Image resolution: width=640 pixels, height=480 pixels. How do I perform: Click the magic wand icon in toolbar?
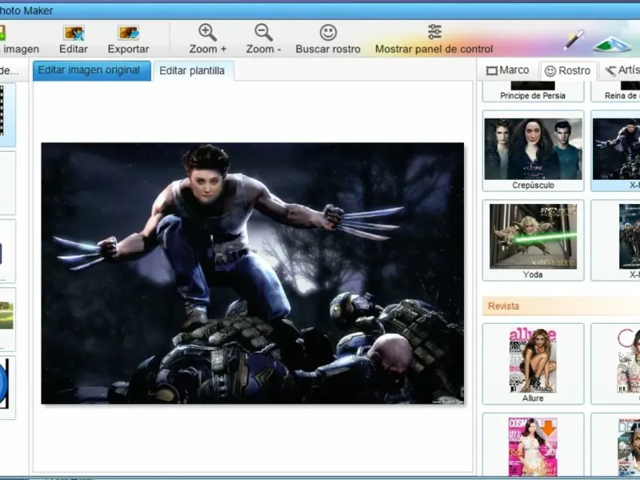click(x=574, y=38)
